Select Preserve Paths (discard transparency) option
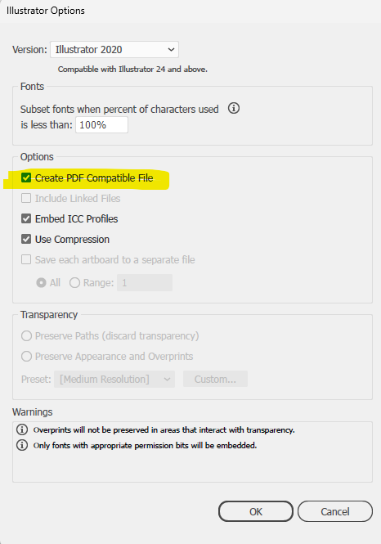The width and height of the screenshot is (381, 544). [x=26, y=336]
